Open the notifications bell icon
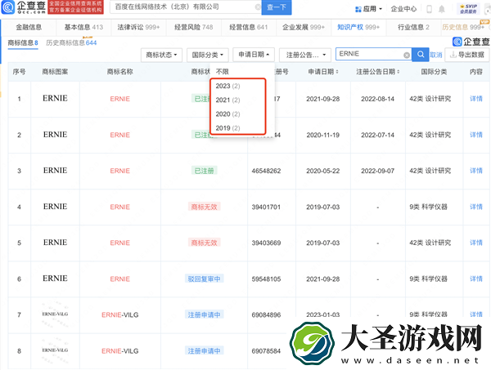This screenshot has width=491, height=370. pyautogui.click(x=442, y=9)
